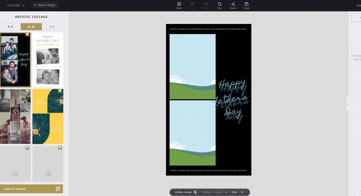Image resolution: width=361 pixels, height=196 pixels.
Task: Select the 1:1 aspect ratio
Action: click(x=52, y=27)
